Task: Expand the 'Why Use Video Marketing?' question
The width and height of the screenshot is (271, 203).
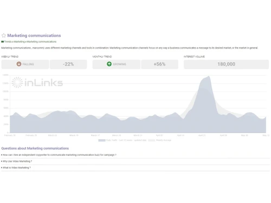Action: [x=17, y=161]
